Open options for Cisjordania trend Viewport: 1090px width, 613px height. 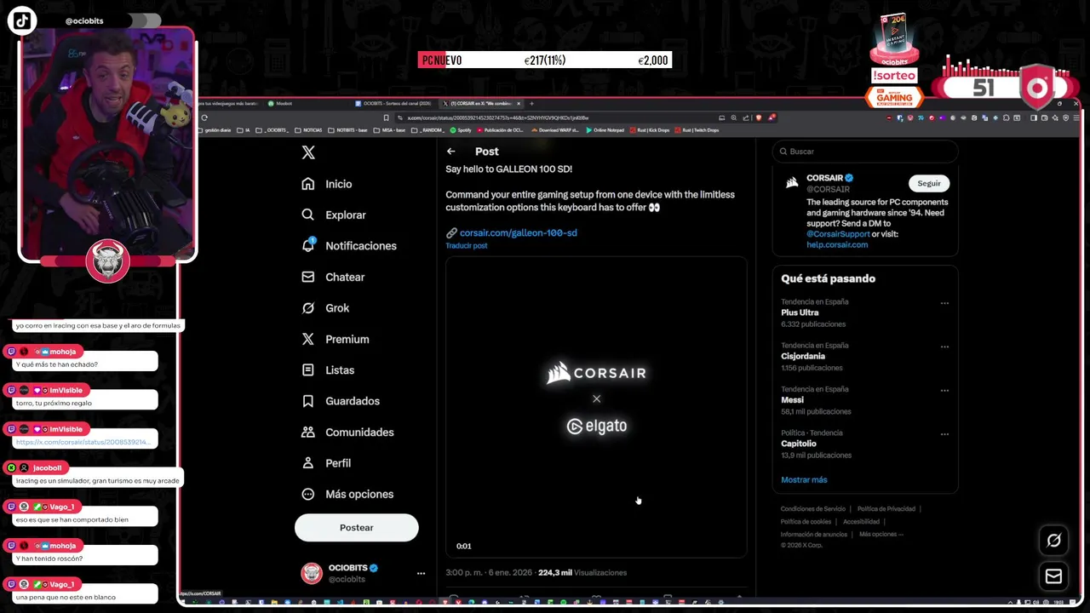(x=944, y=347)
